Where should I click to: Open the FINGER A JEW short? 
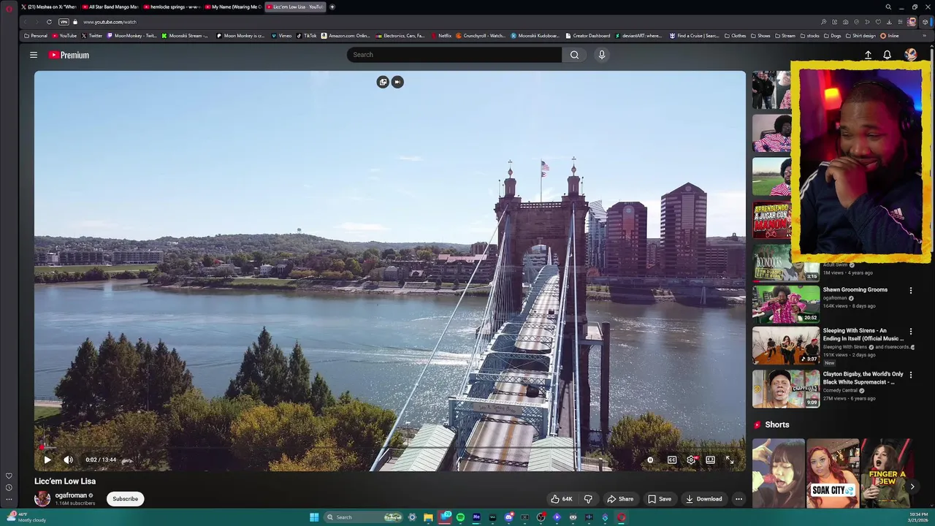pos(886,473)
